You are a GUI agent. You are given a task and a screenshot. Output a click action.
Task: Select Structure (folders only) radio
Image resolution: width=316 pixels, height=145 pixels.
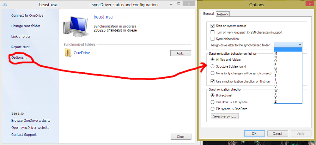point(212,66)
